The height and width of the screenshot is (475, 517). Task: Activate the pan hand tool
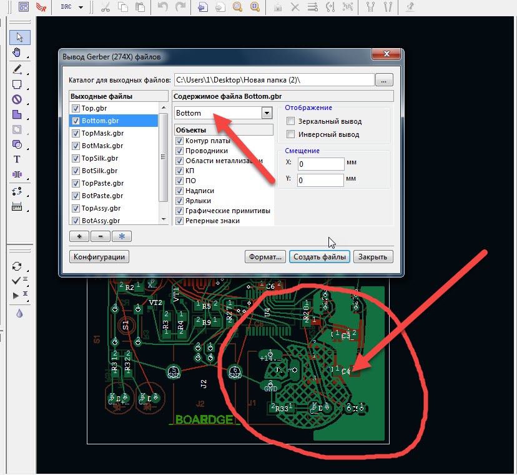click(x=17, y=52)
